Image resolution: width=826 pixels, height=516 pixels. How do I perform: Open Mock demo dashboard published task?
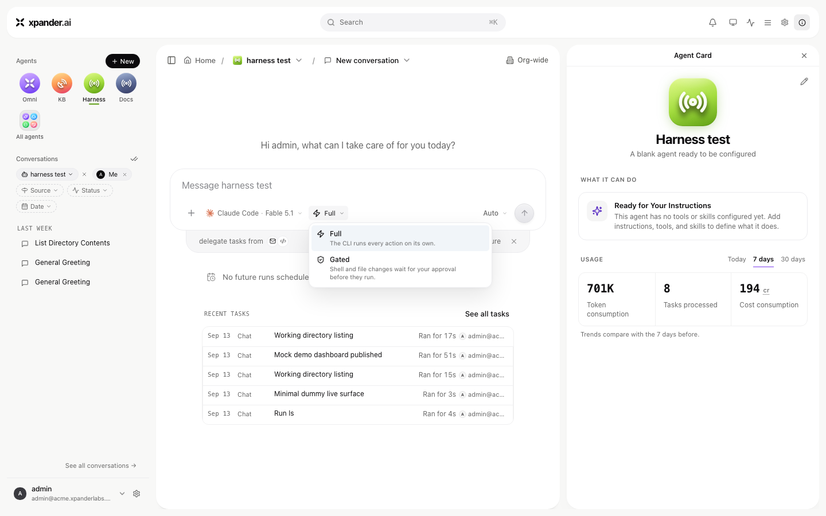tap(358, 355)
